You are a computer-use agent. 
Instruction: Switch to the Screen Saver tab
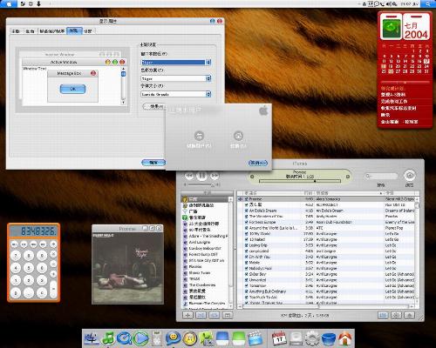pyautogui.click(x=52, y=31)
